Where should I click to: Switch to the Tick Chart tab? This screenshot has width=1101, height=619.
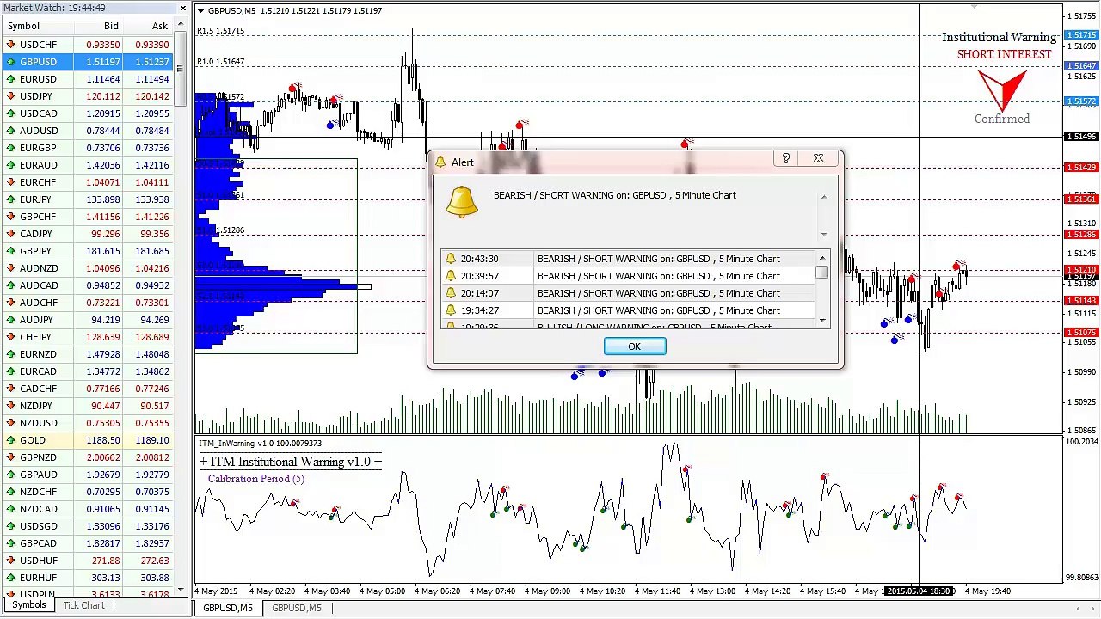[83, 605]
